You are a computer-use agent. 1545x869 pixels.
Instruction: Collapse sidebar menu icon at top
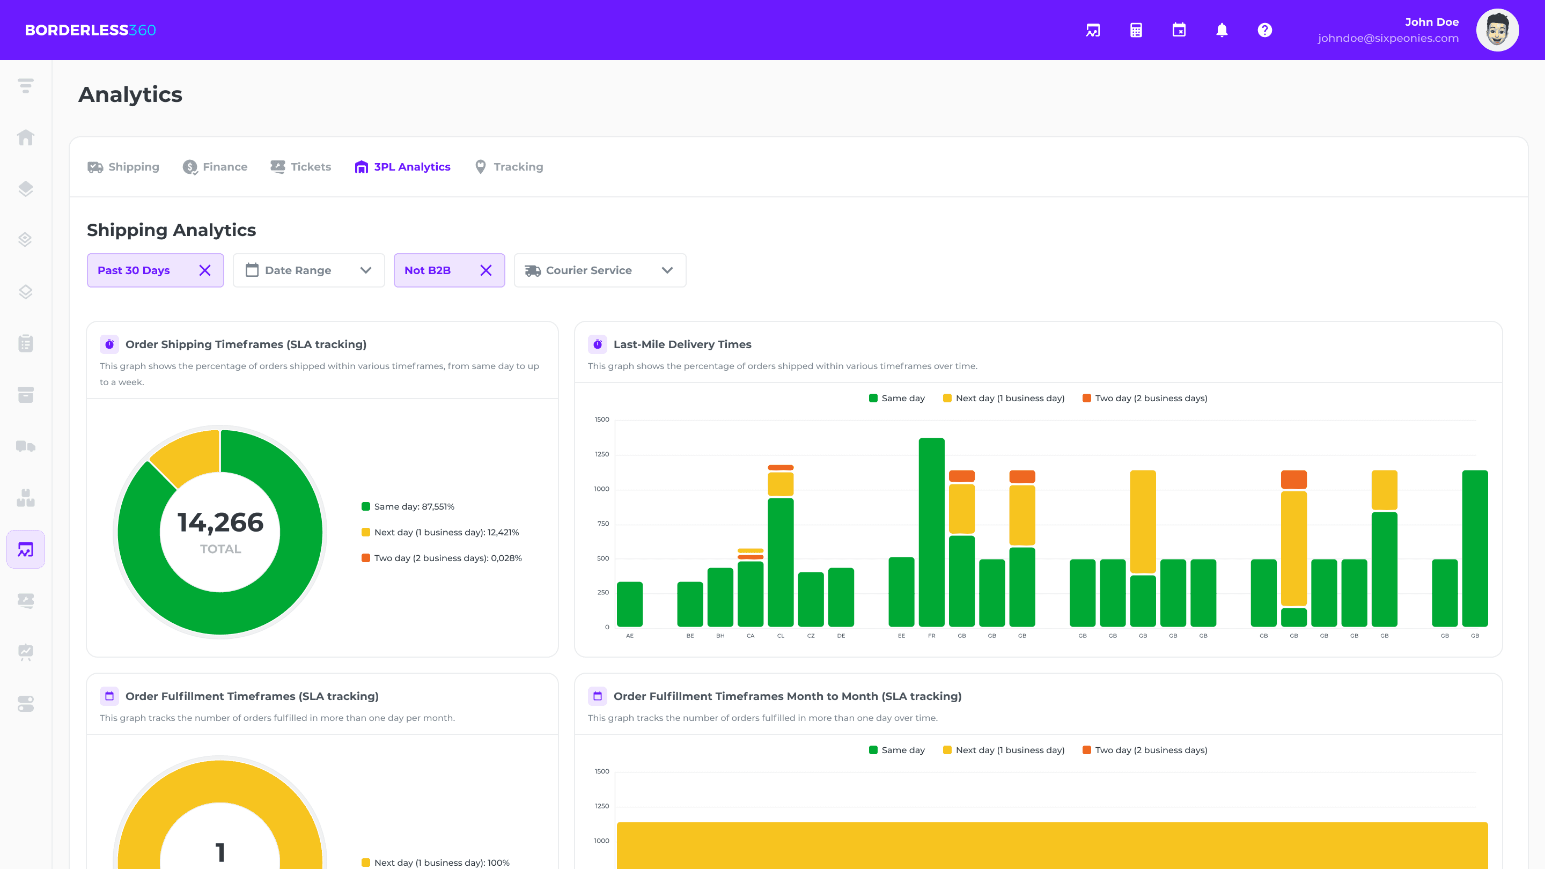[26, 86]
